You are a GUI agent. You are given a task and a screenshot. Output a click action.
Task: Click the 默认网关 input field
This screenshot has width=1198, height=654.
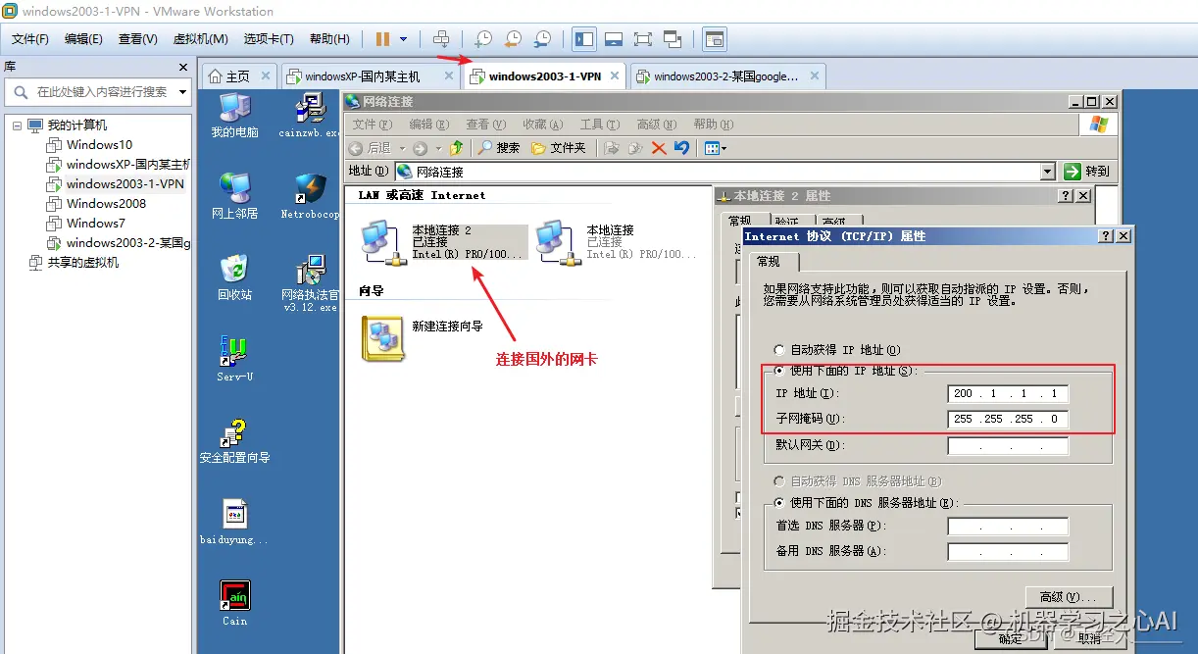coord(1008,445)
